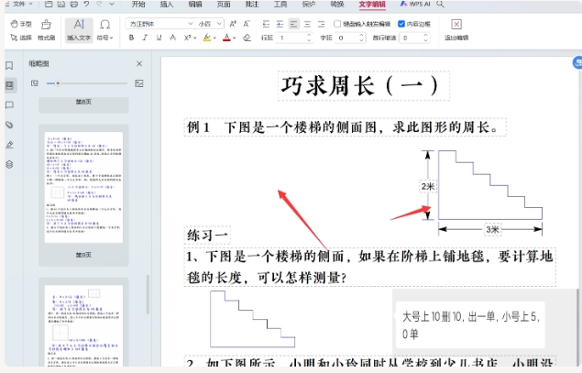
Task: Open the Symbol (符号) menu
Action: [x=105, y=30]
